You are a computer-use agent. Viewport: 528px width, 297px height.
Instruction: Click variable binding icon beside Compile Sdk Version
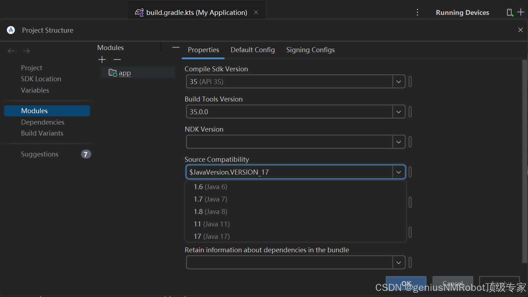[x=410, y=82]
